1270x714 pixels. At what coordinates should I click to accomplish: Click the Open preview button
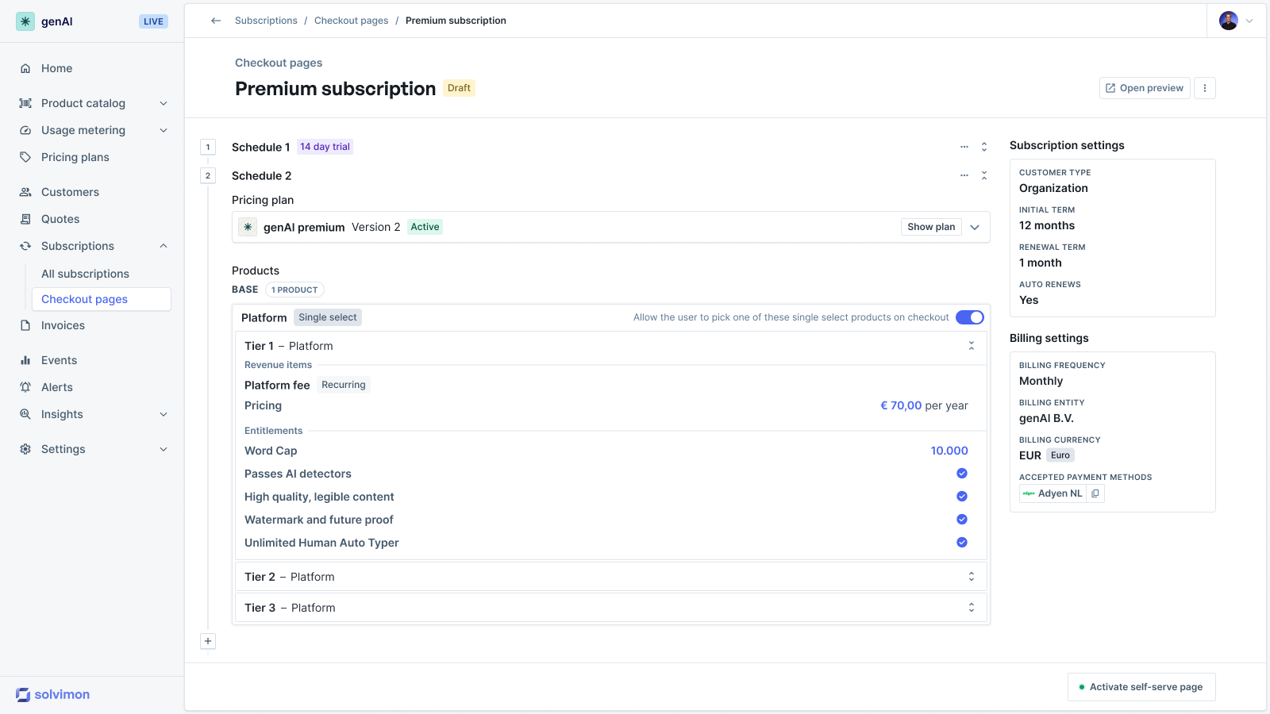point(1145,88)
